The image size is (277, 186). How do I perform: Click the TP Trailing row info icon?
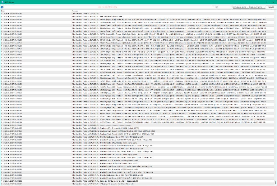(2, 184)
